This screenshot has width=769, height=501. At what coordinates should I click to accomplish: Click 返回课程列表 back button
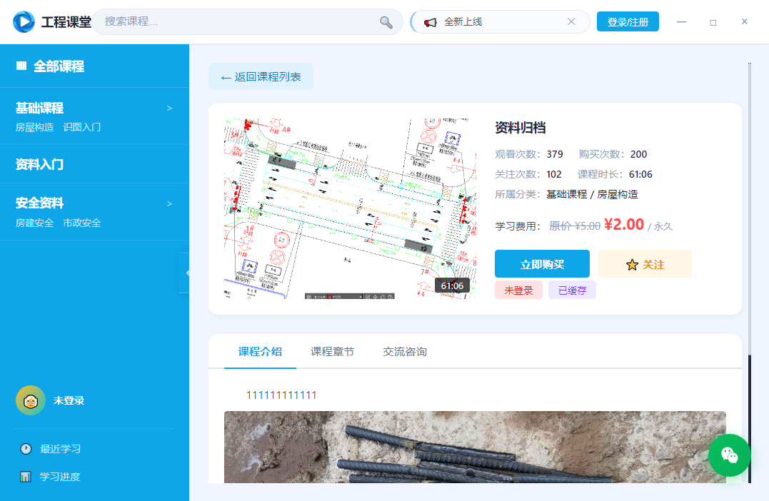[x=261, y=76]
